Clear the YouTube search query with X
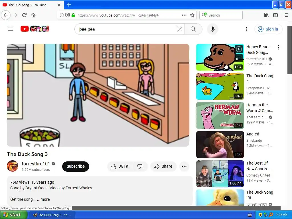The width and height of the screenshot is (292, 219). [x=180, y=29]
